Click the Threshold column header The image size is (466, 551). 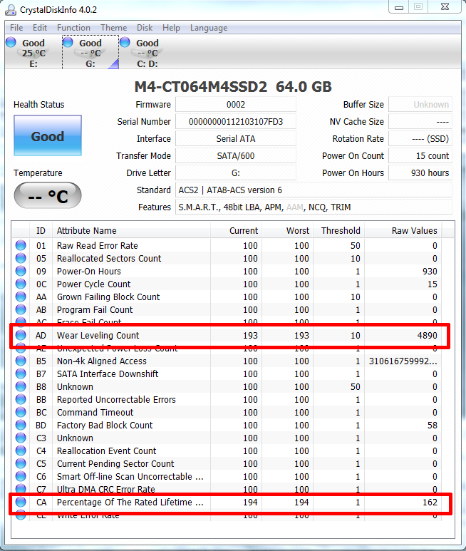338,230
